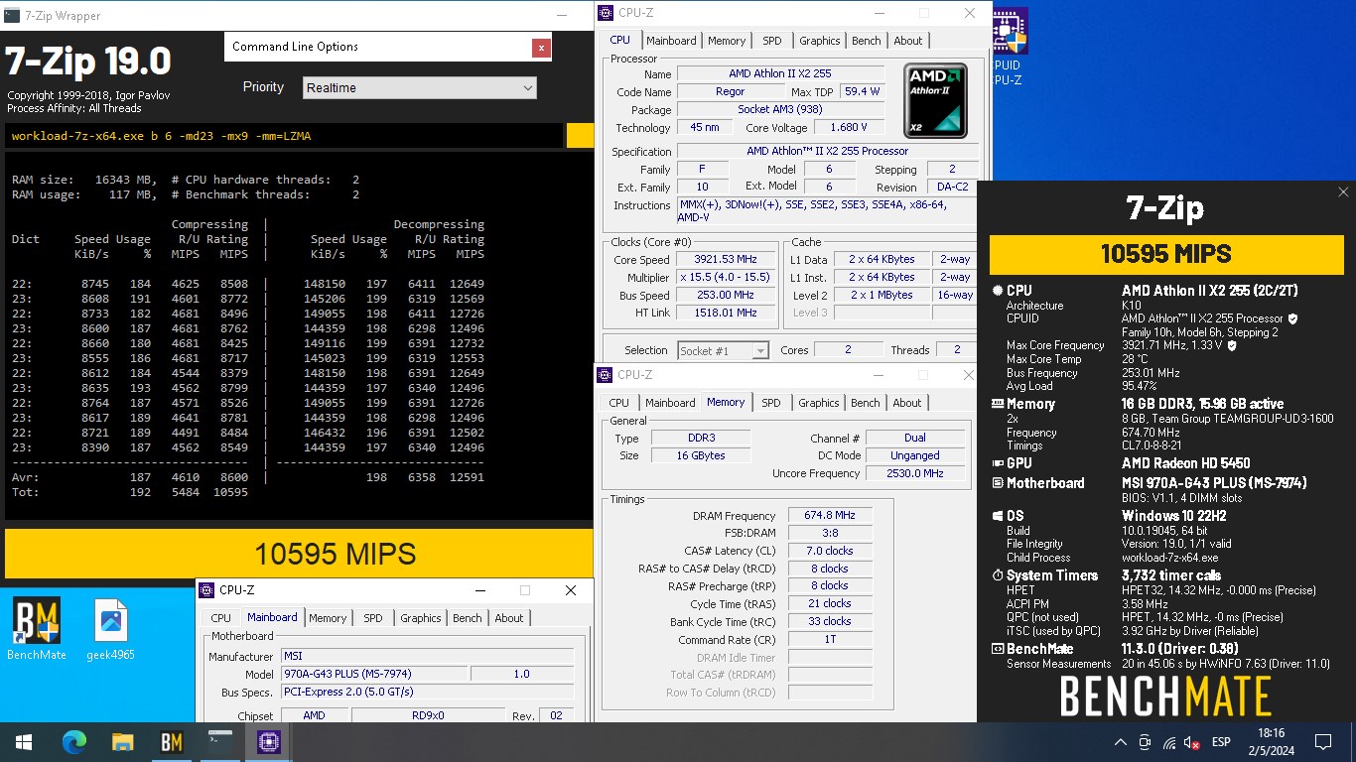Open the BenchMate desktop shortcut
The image size is (1356, 762).
pos(36,629)
